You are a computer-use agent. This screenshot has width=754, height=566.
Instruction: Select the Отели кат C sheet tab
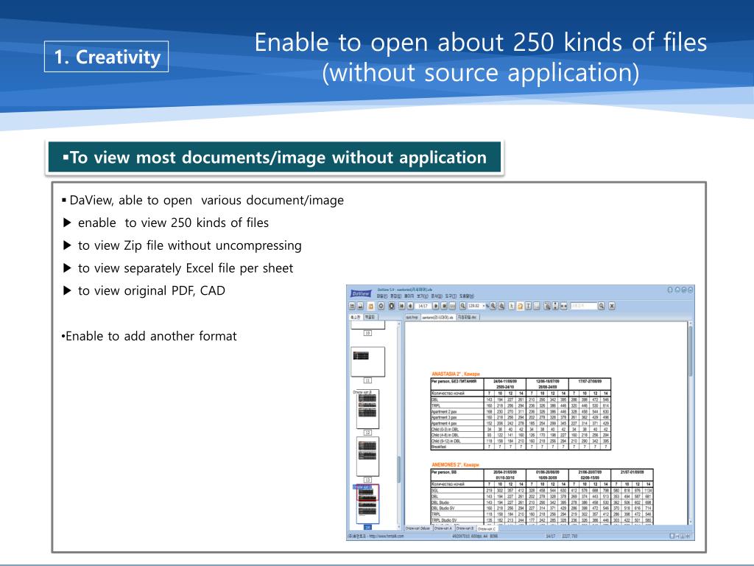(487, 528)
